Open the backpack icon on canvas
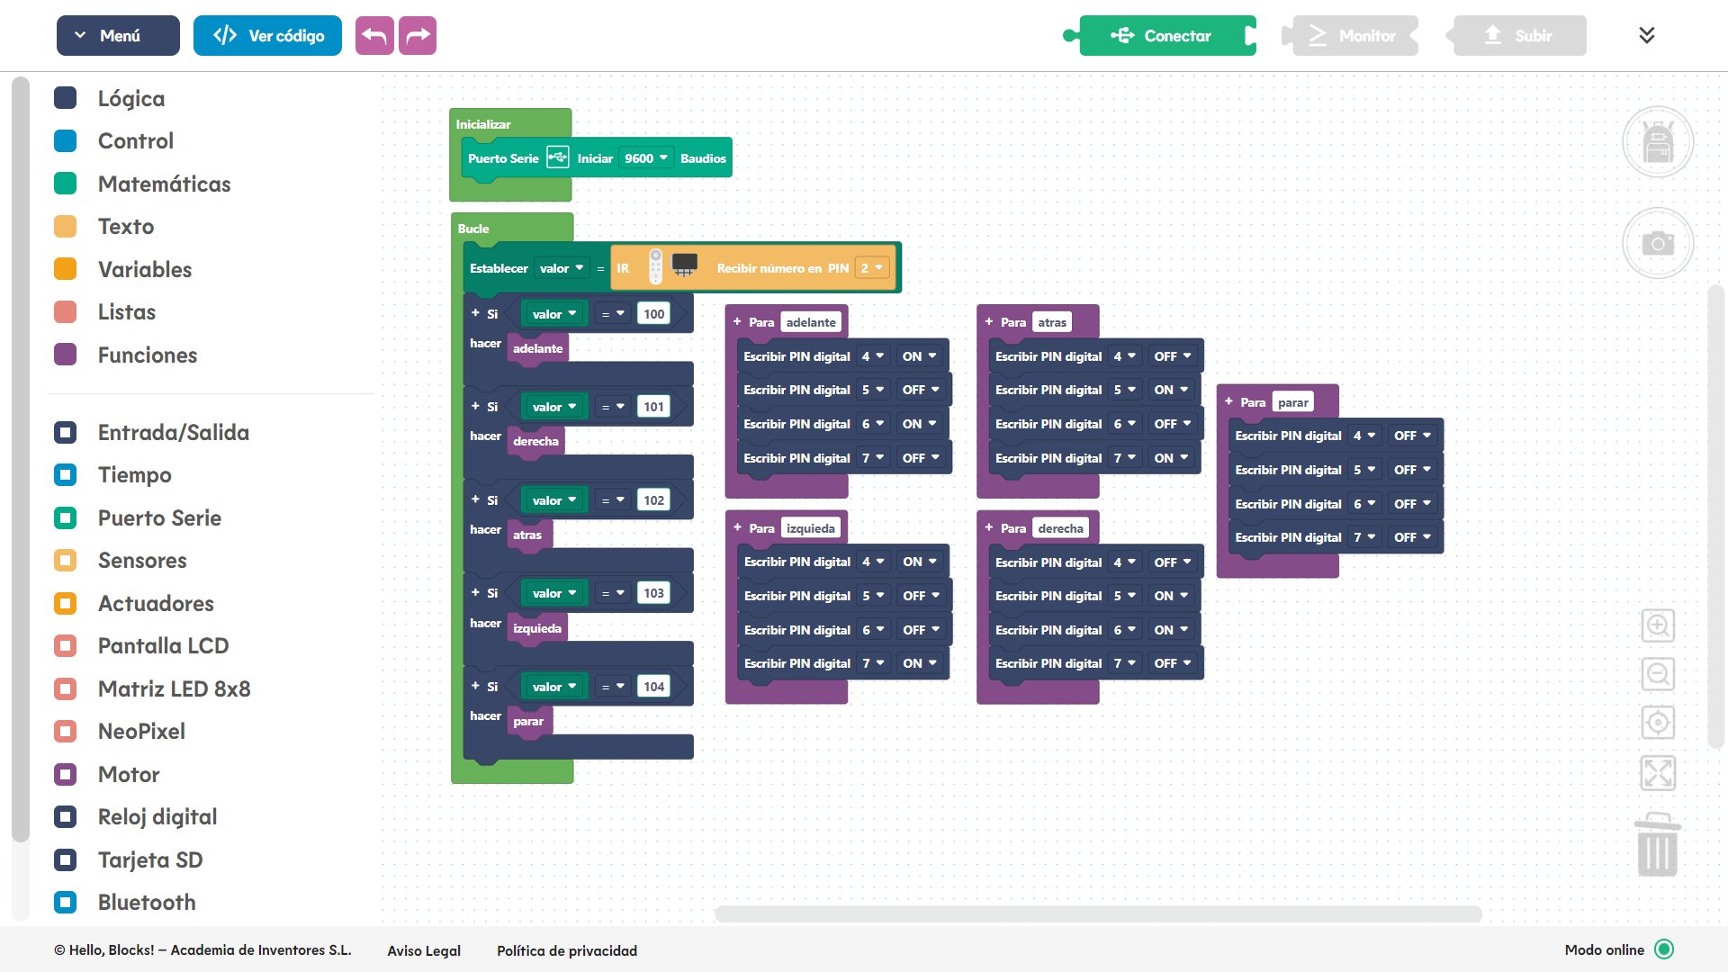Viewport: 1728px width, 972px height. coord(1657,142)
